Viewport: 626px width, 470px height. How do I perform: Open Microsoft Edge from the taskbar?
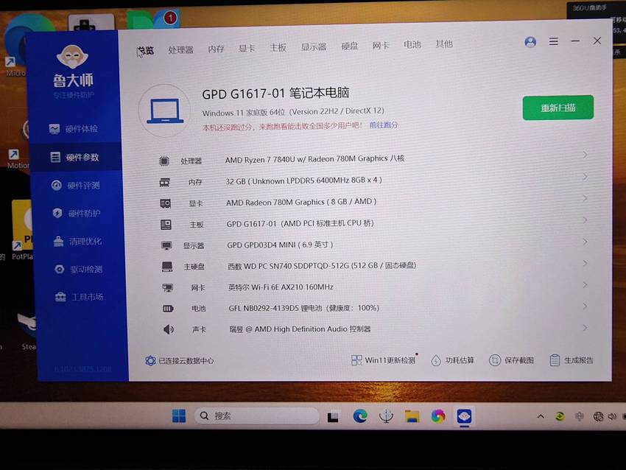[360, 416]
